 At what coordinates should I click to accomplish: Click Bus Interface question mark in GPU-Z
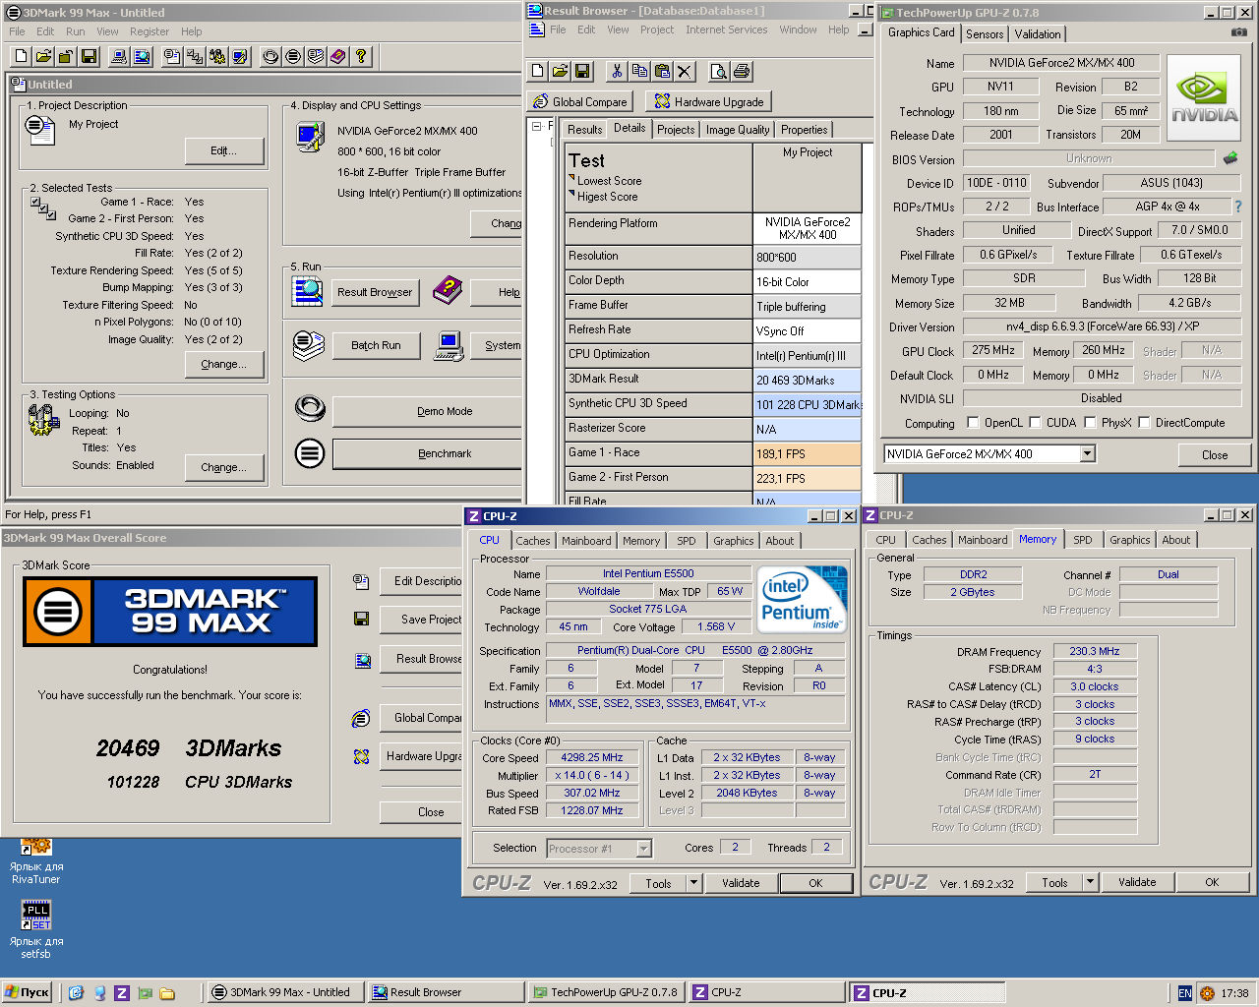click(1237, 207)
